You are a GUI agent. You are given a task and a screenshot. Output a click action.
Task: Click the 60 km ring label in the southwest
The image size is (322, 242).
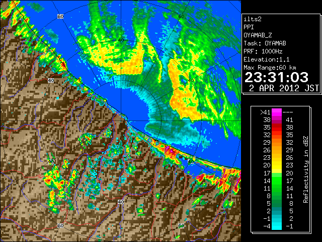[60, 226]
